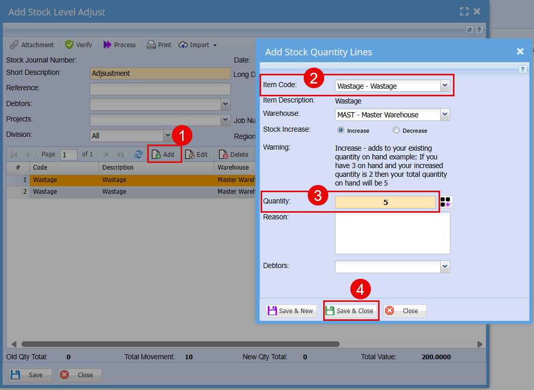Expand the Debtors dropdown in dialog

(x=445, y=266)
